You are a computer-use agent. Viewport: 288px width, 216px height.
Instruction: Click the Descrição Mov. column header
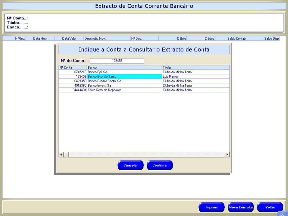107,38
